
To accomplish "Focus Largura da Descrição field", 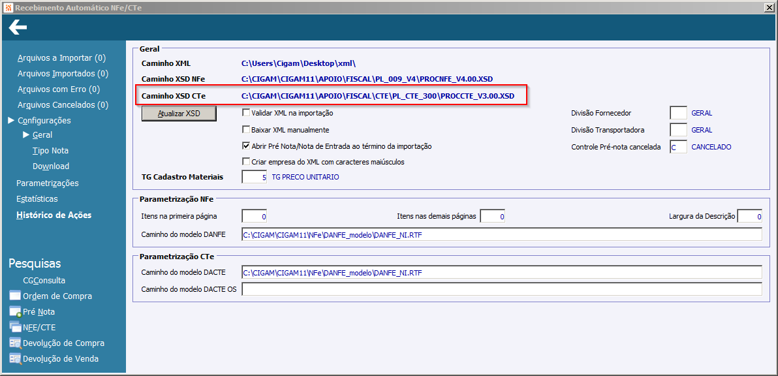I will pyautogui.click(x=750, y=216).
